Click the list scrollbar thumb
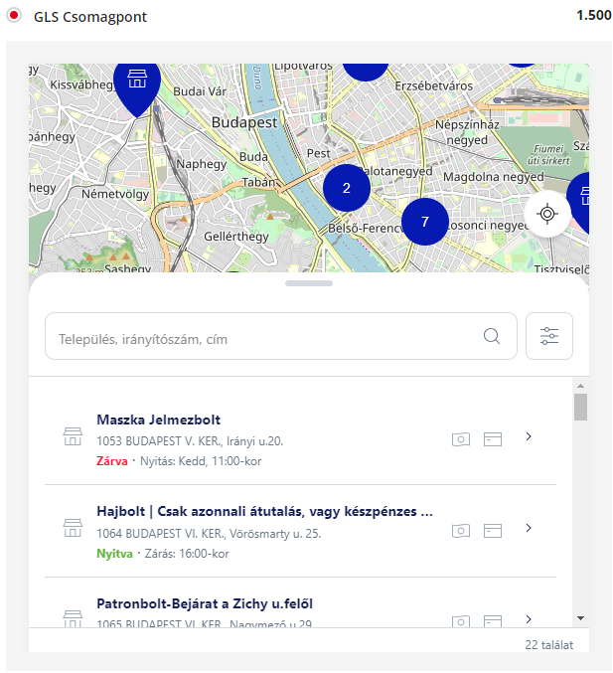Viewport: 613px width, 673px height. coord(580,408)
